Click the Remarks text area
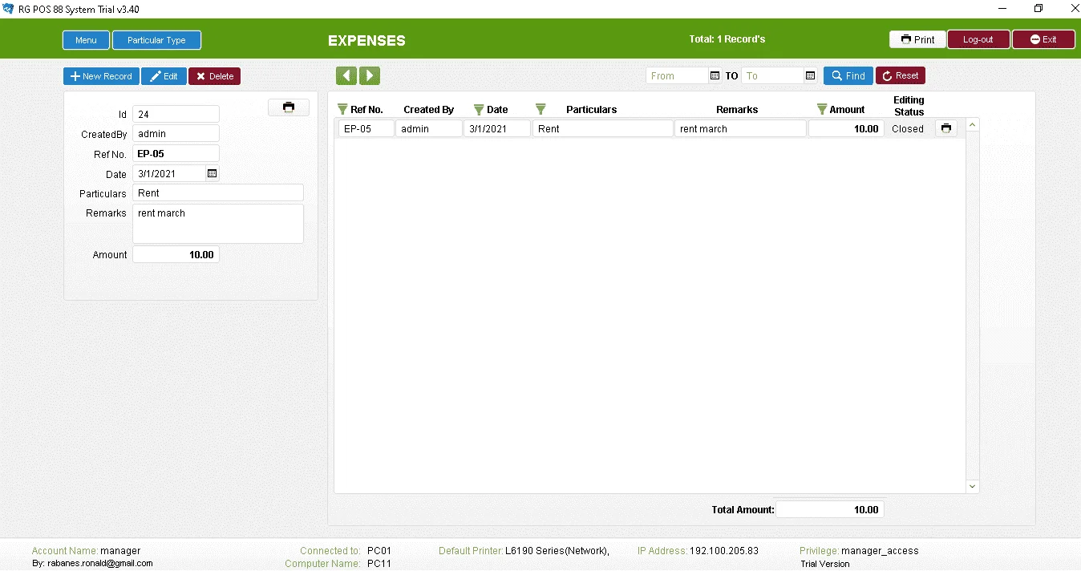Image resolution: width=1081 pixels, height=571 pixels. [218, 224]
